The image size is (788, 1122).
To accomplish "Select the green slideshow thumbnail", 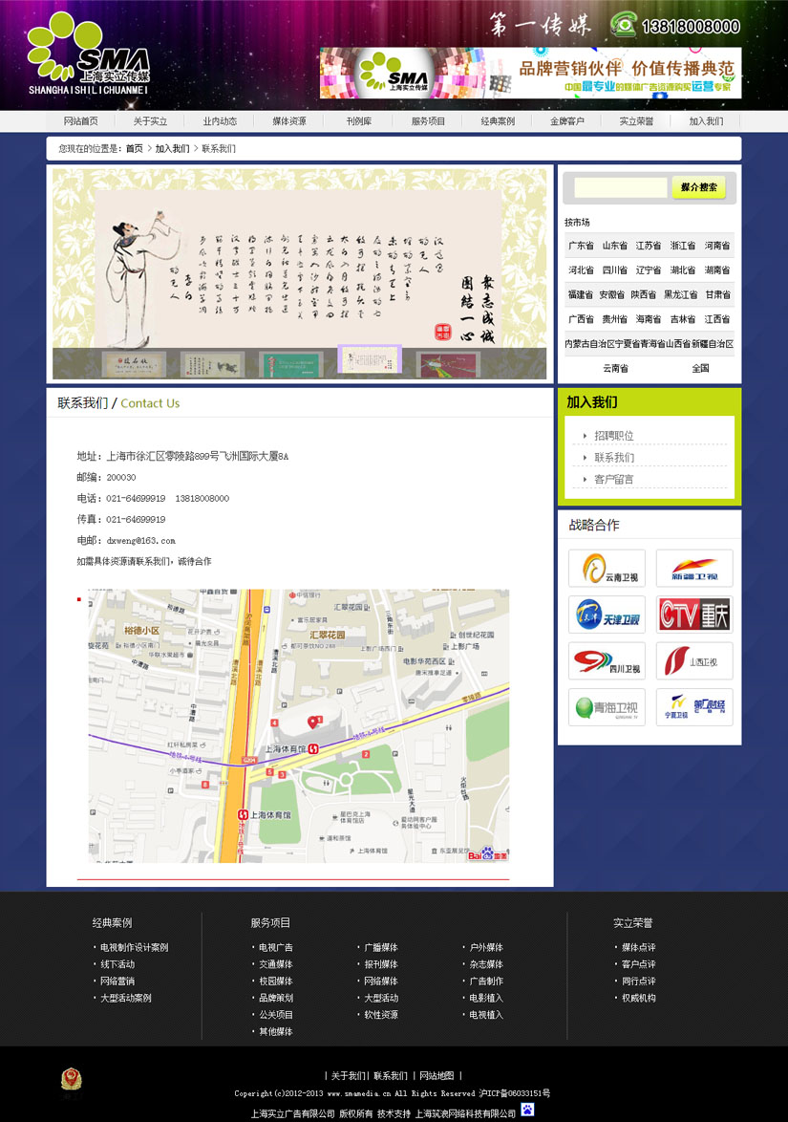I will coord(291,364).
